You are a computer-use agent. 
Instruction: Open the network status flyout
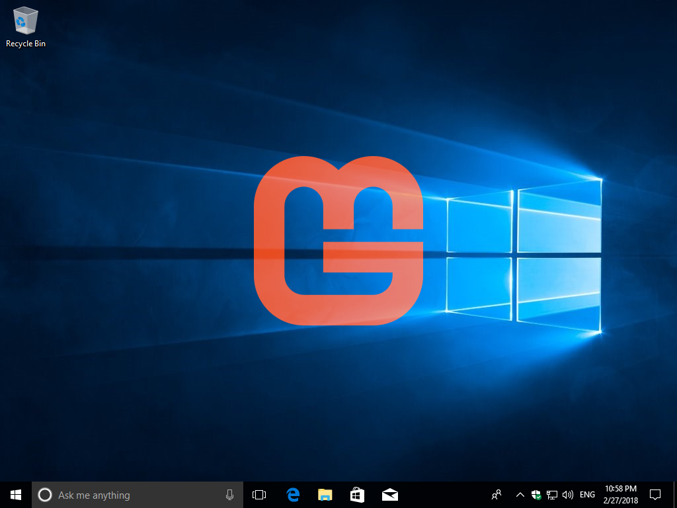[x=552, y=494]
